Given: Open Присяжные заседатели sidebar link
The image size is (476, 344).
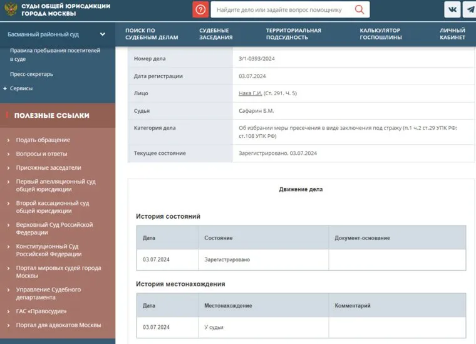Looking at the screenshot, I should (48, 167).
